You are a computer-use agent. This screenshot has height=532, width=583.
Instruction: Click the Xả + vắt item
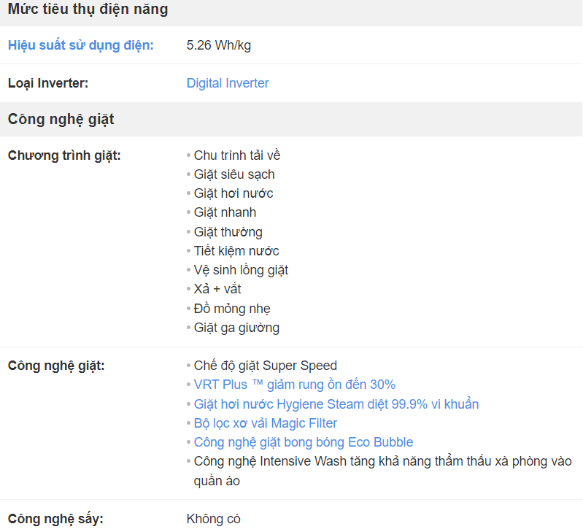[217, 289]
